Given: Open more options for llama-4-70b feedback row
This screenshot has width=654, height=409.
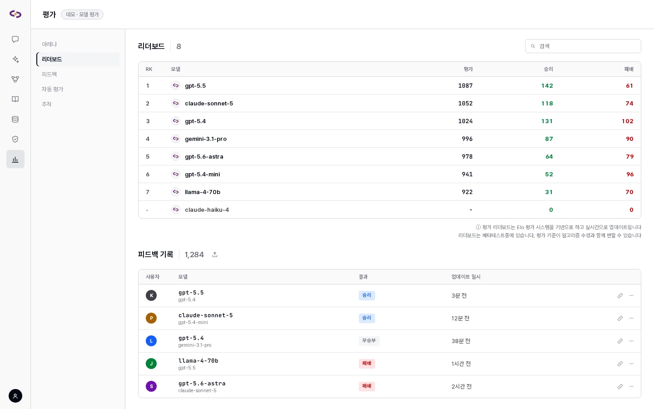Looking at the screenshot, I should (x=631, y=364).
